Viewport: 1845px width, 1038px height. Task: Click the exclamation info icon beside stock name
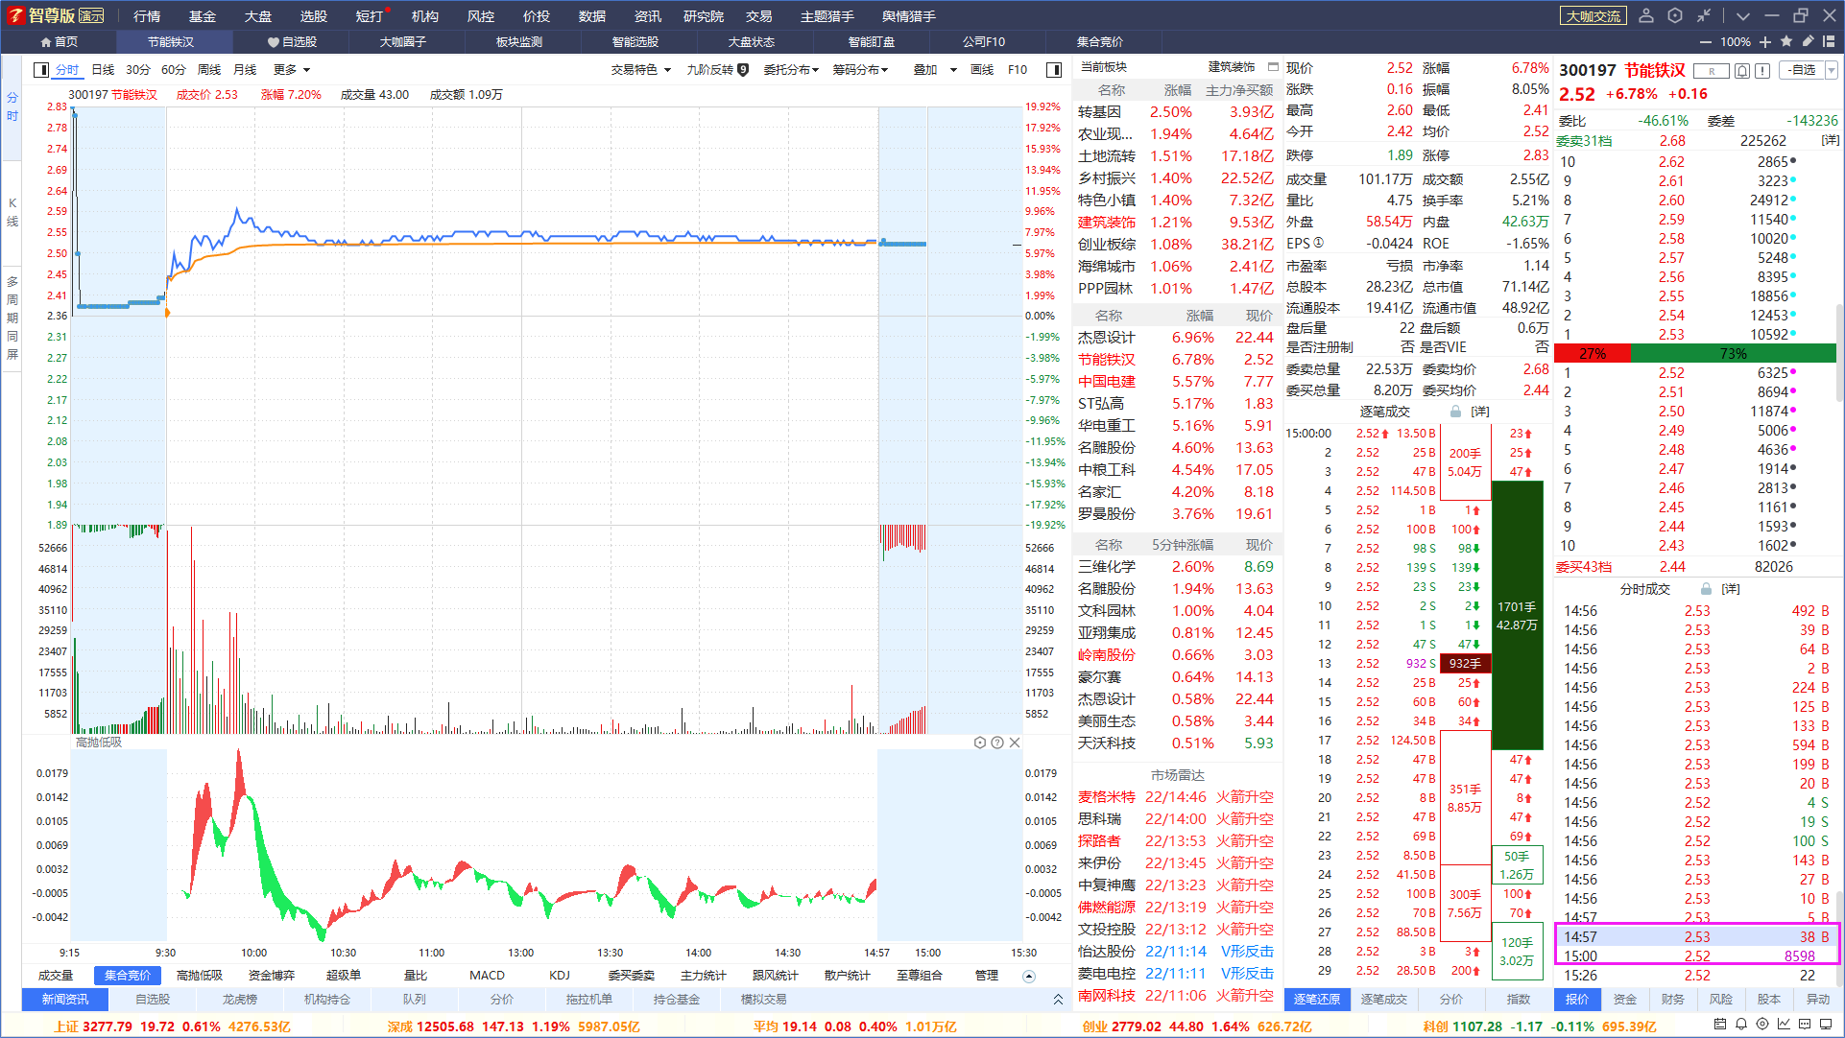pyautogui.click(x=1762, y=71)
